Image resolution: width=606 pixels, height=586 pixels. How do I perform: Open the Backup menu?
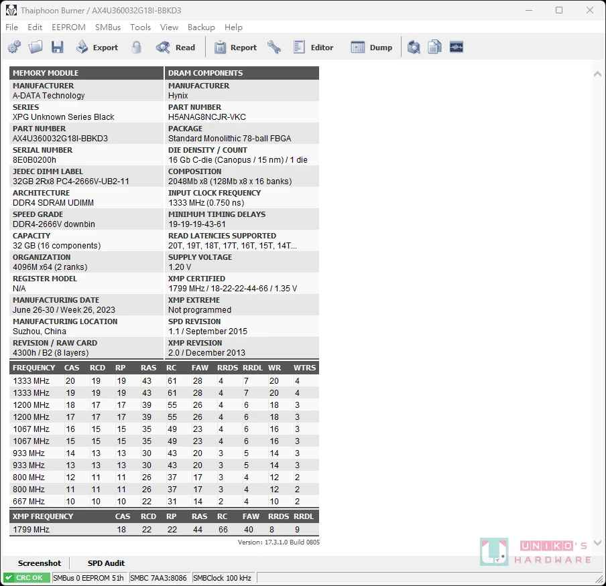click(201, 27)
